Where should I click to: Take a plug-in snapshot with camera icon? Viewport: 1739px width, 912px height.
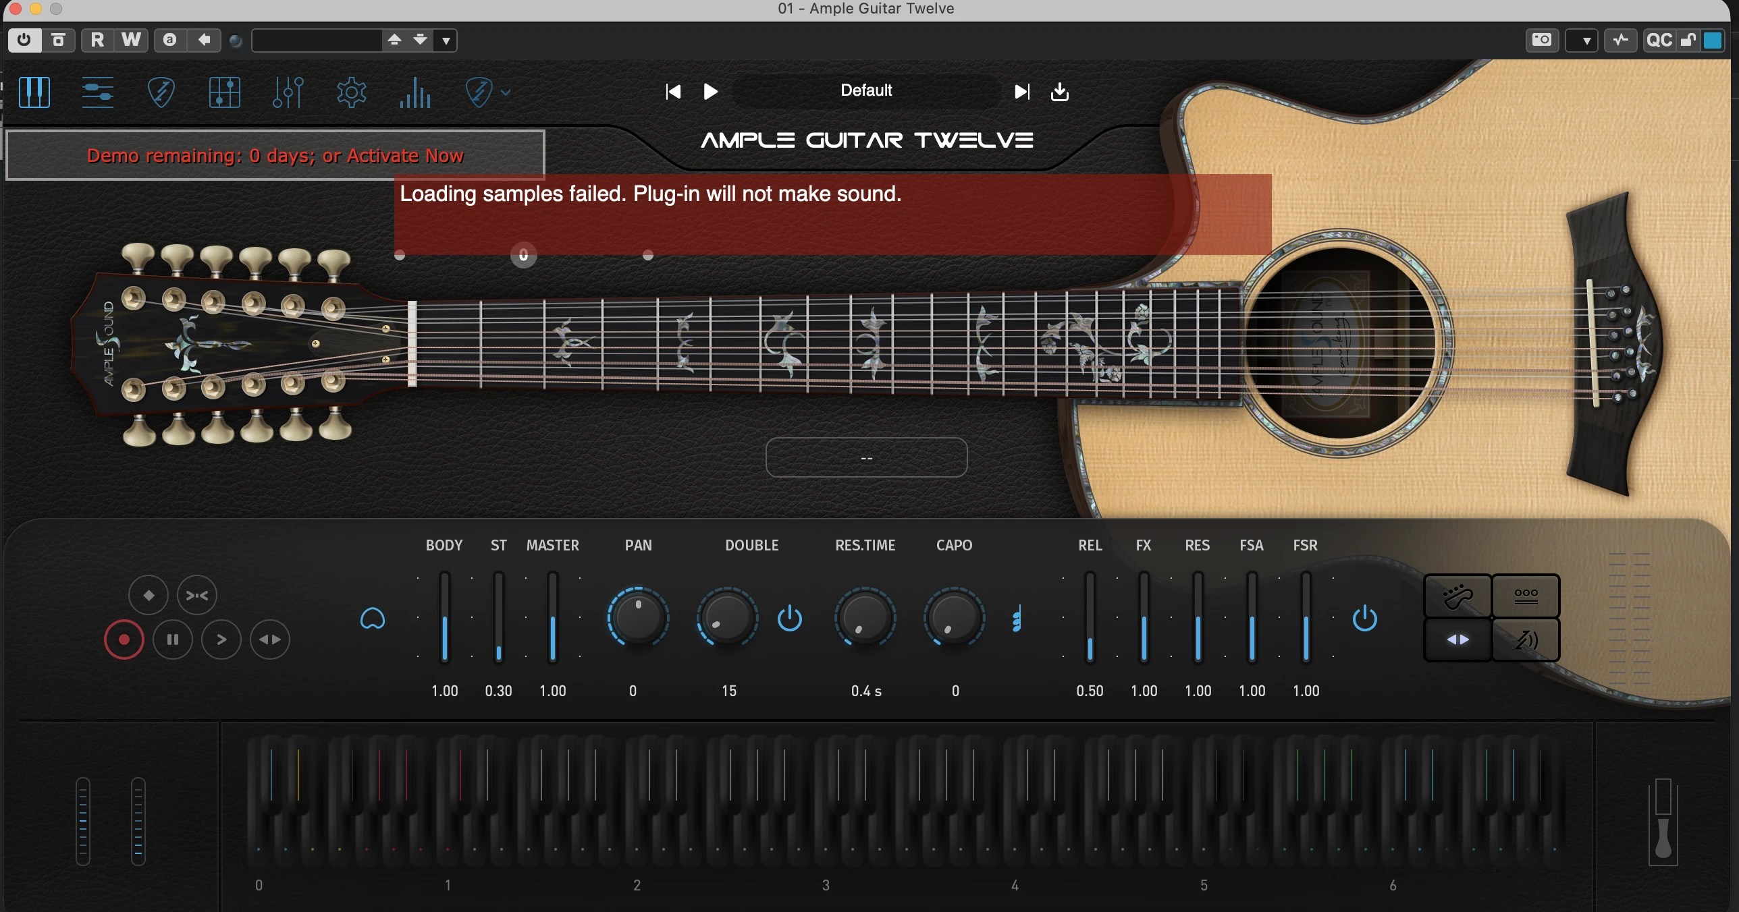coord(1542,40)
